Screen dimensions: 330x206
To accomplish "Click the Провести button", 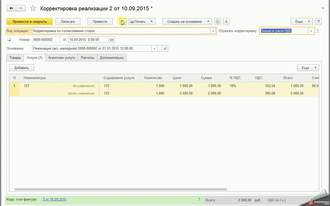I will point(100,21).
